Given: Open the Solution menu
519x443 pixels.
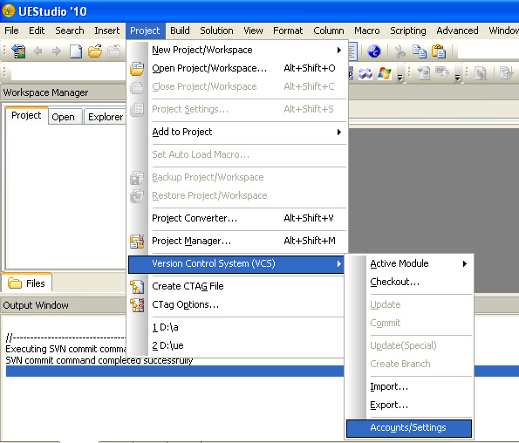Looking at the screenshot, I should (x=216, y=31).
